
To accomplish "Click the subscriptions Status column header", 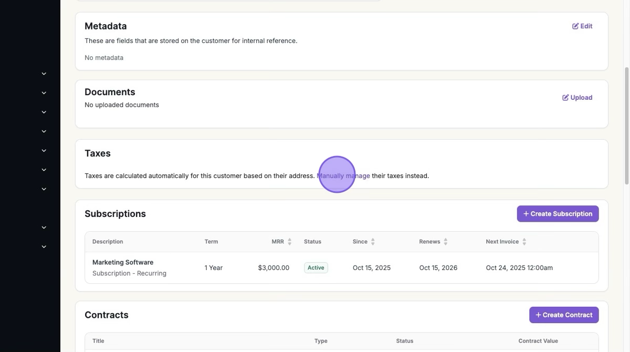I will tap(312, 242).
